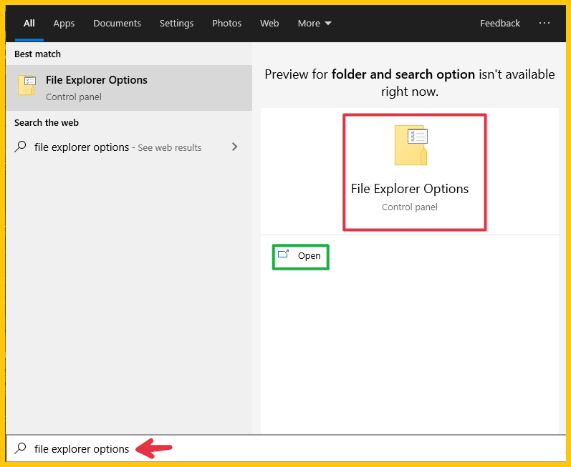Image resolution: width=571 pixels, height=467 pixels.
Task: Click the search box magnifier icon
Action: click(x=20, y=448)
